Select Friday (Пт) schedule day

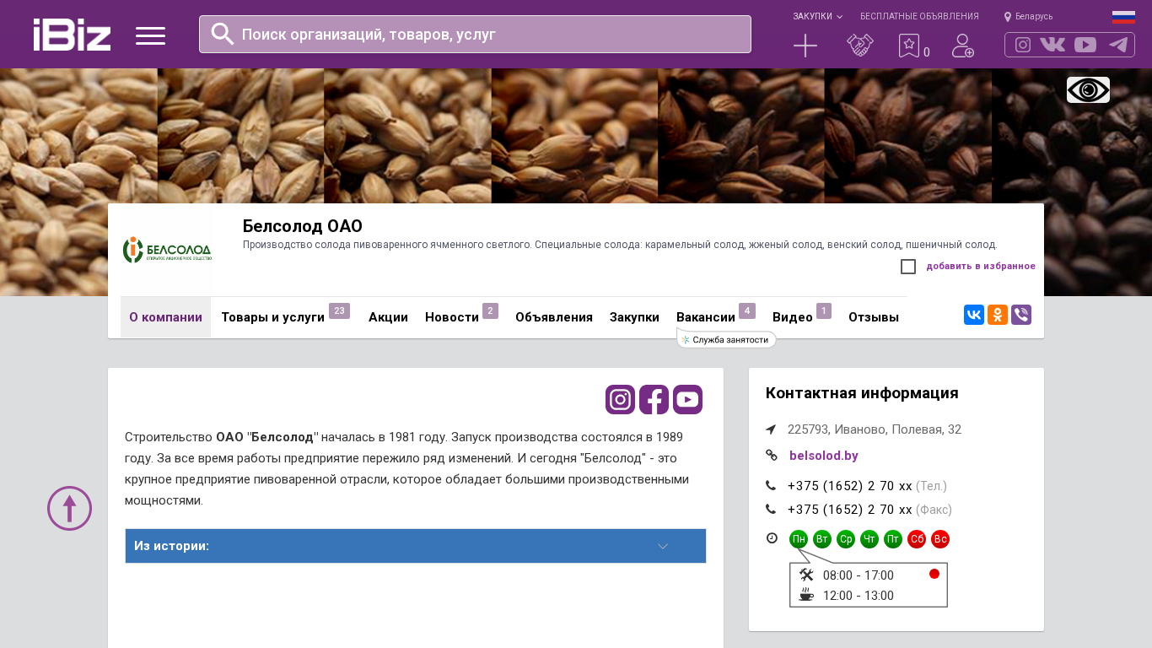pos(893,539)
